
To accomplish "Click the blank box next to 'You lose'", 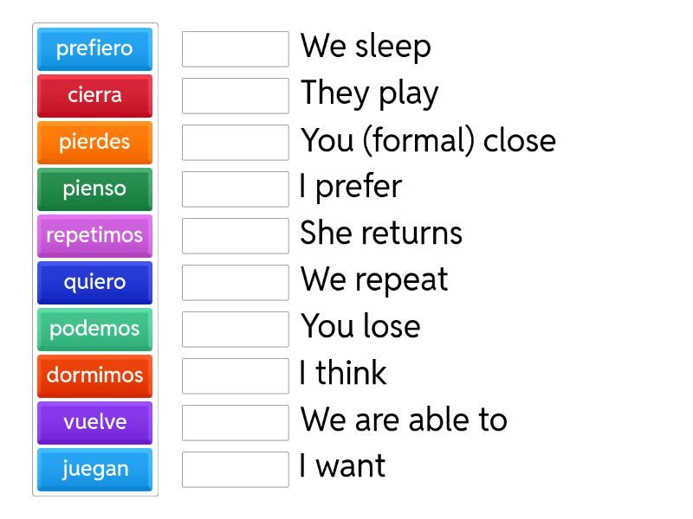I will point(235,330).
